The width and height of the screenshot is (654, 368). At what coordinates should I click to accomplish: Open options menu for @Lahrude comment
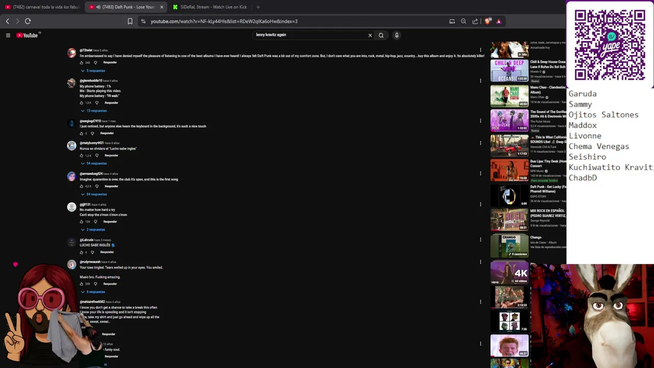coord(480,240)
